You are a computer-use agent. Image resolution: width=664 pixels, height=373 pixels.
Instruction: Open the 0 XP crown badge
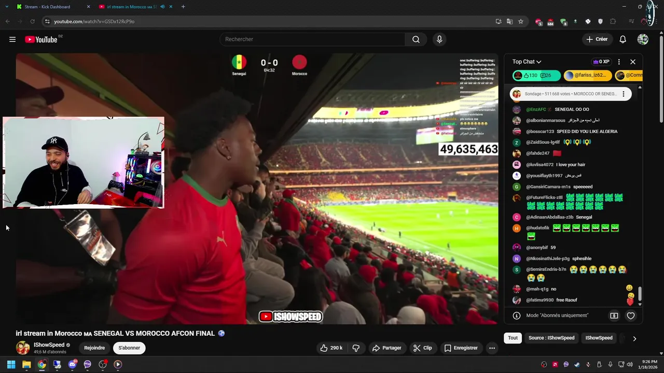(601, 62)
